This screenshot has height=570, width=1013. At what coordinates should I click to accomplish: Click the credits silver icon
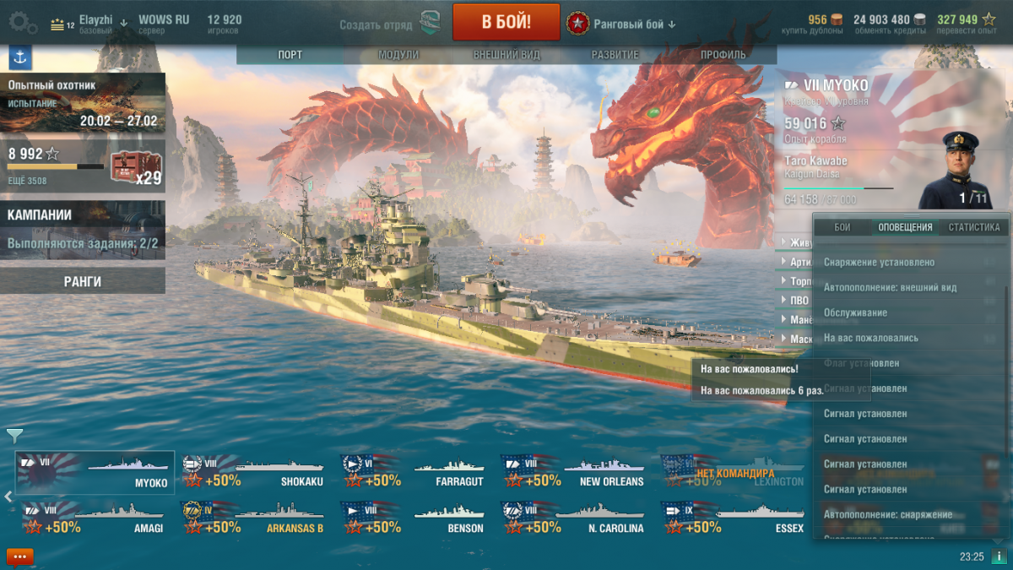pos(920,19)
